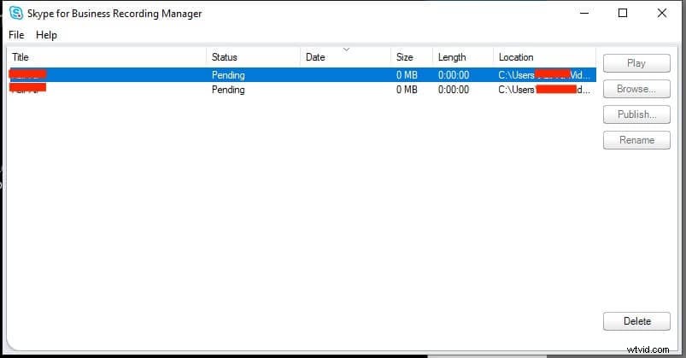Viewport: 686px width, 358px height.
Task: Click the Rename button
Action: (636, 140)
